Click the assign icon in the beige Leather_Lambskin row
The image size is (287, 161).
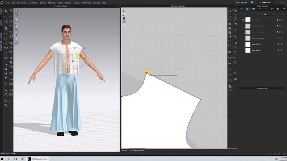point(278,38)
